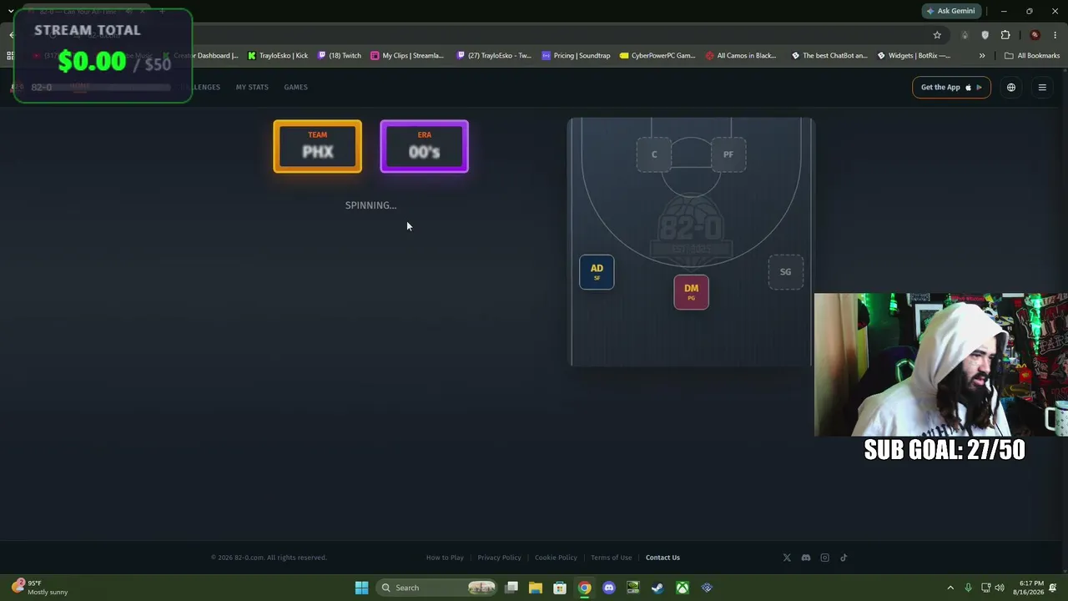Click the globe language icon
Image resolution: width=1068 pixels, height=601 pixels.
1011,88
